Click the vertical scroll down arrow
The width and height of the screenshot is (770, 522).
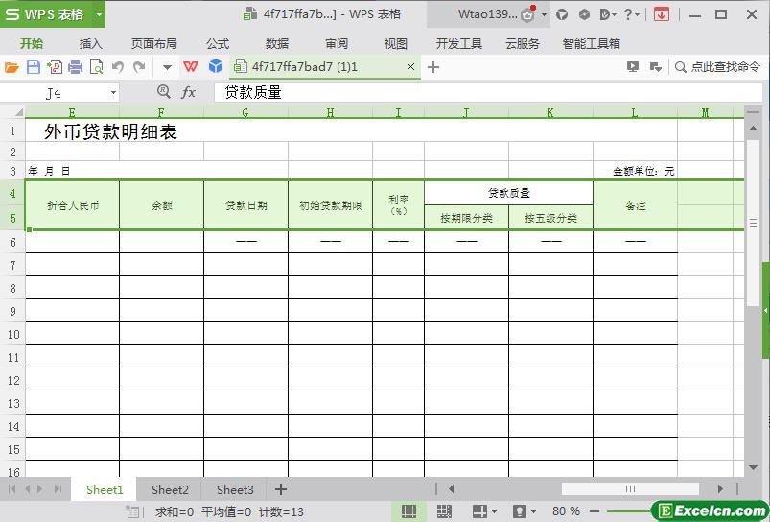753,467
